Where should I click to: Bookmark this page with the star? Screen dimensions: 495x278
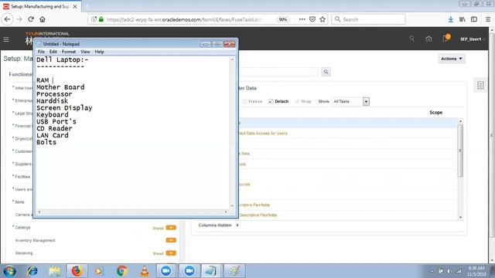coord(323,19)
